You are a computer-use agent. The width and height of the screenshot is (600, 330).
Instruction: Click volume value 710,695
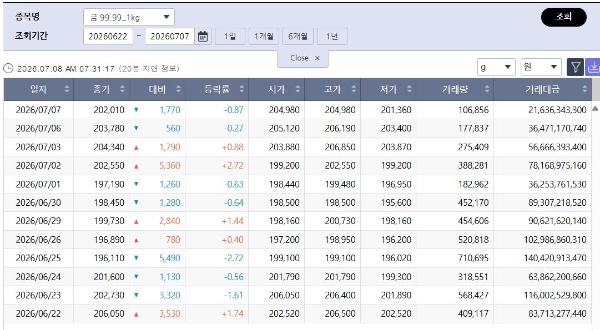click(473, 258)
